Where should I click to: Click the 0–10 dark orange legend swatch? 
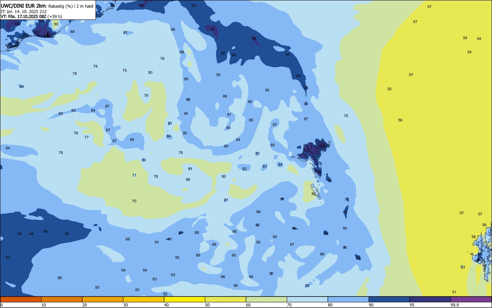(21, 299)
